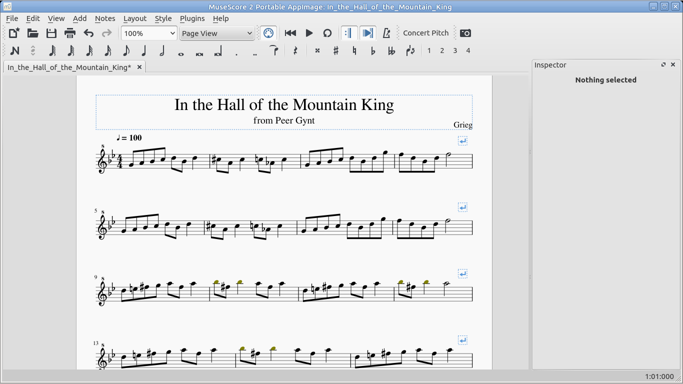Open the Page View mode dropdown

point(217,33)
